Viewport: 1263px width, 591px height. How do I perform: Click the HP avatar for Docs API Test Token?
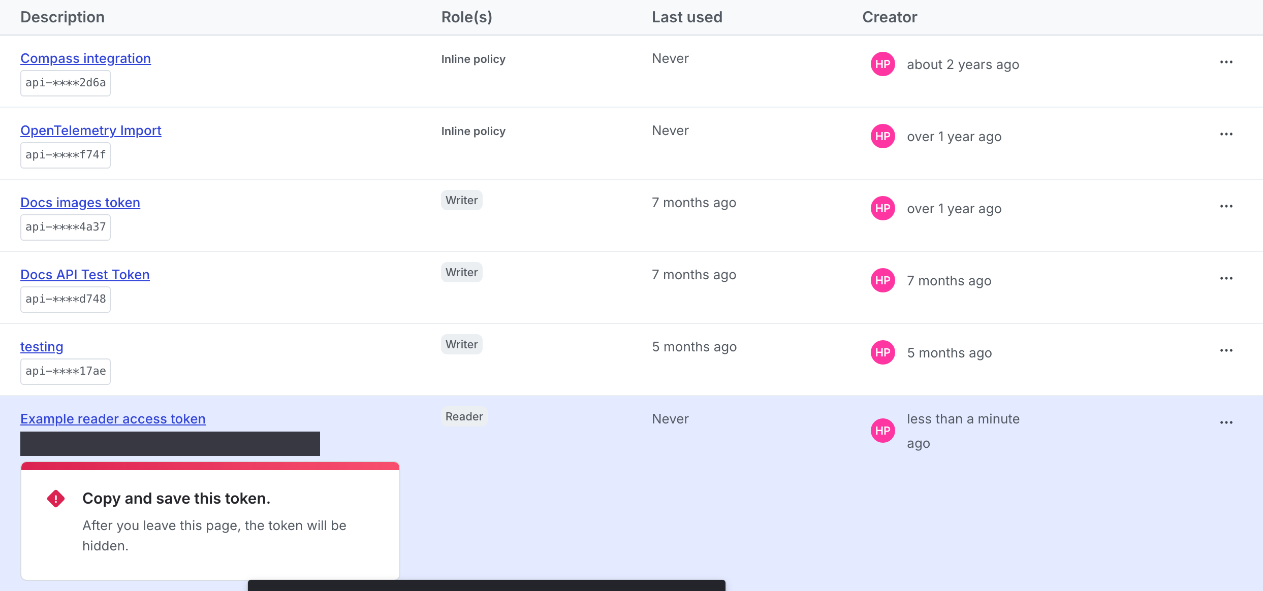882,280
